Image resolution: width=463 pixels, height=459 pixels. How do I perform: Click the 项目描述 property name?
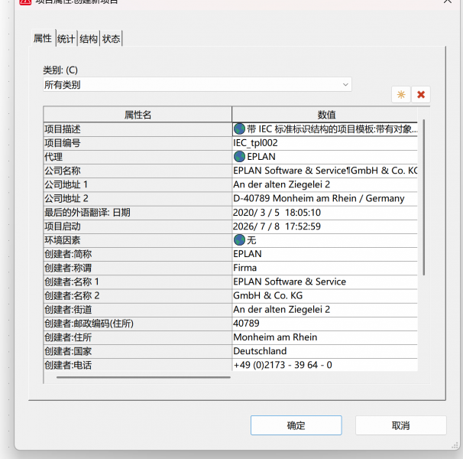[138, 129]
